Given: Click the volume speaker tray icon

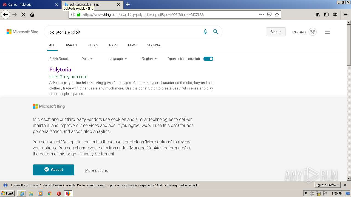Looking at the screenshot, I should click(x=312, y=193).
